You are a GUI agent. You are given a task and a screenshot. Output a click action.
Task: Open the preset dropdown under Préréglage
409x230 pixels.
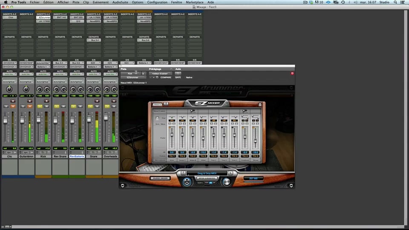pos(160,74)
